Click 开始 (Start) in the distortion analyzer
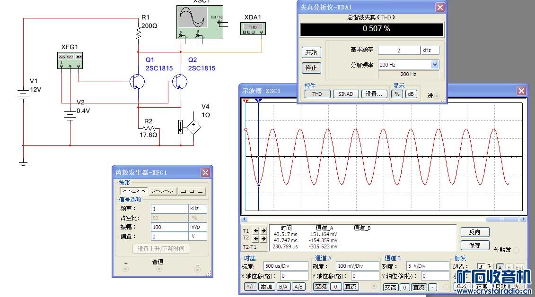535x297 pixels. pyautogui.click(x=311, y=52)
